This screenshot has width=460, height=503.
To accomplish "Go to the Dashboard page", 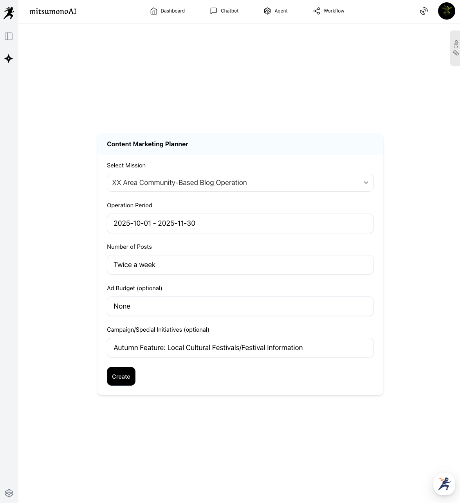I will (x=168, y=11).
